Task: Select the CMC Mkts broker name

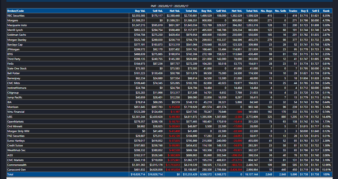Action: [x=14, y=83]
